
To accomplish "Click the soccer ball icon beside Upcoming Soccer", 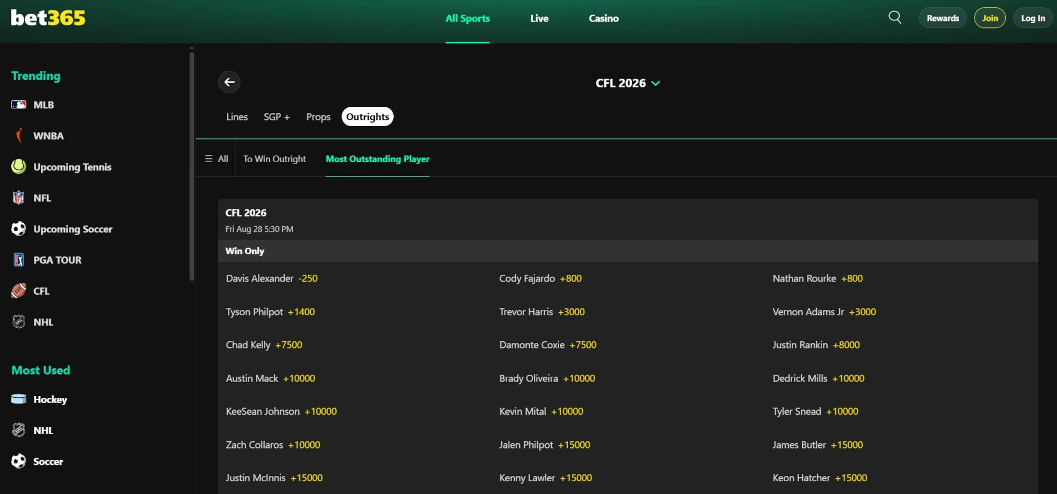I will point(18,229).
